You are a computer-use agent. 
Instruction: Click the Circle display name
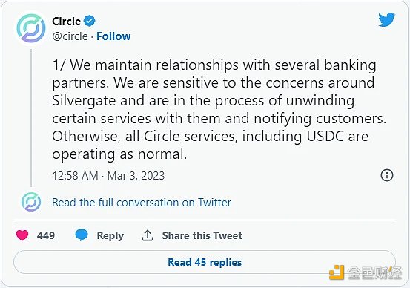tap(67, 22)
